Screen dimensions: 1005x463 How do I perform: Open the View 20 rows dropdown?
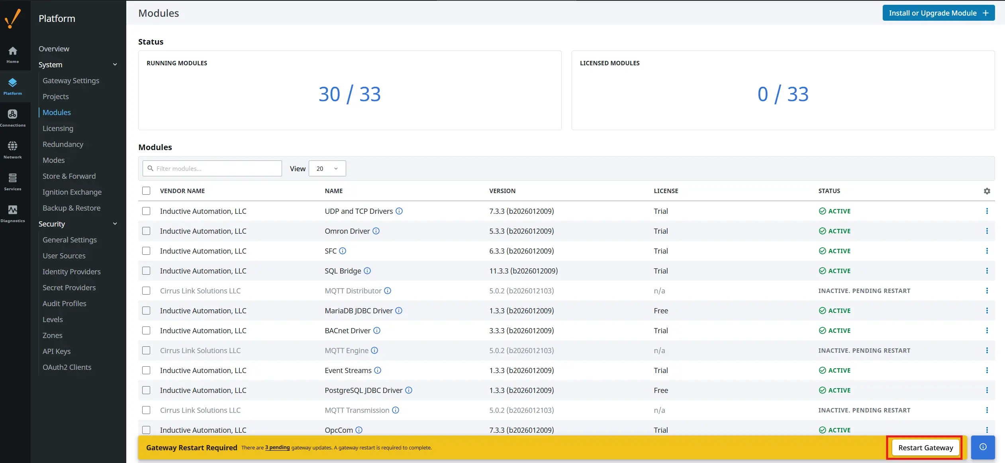tap(327, 168)
